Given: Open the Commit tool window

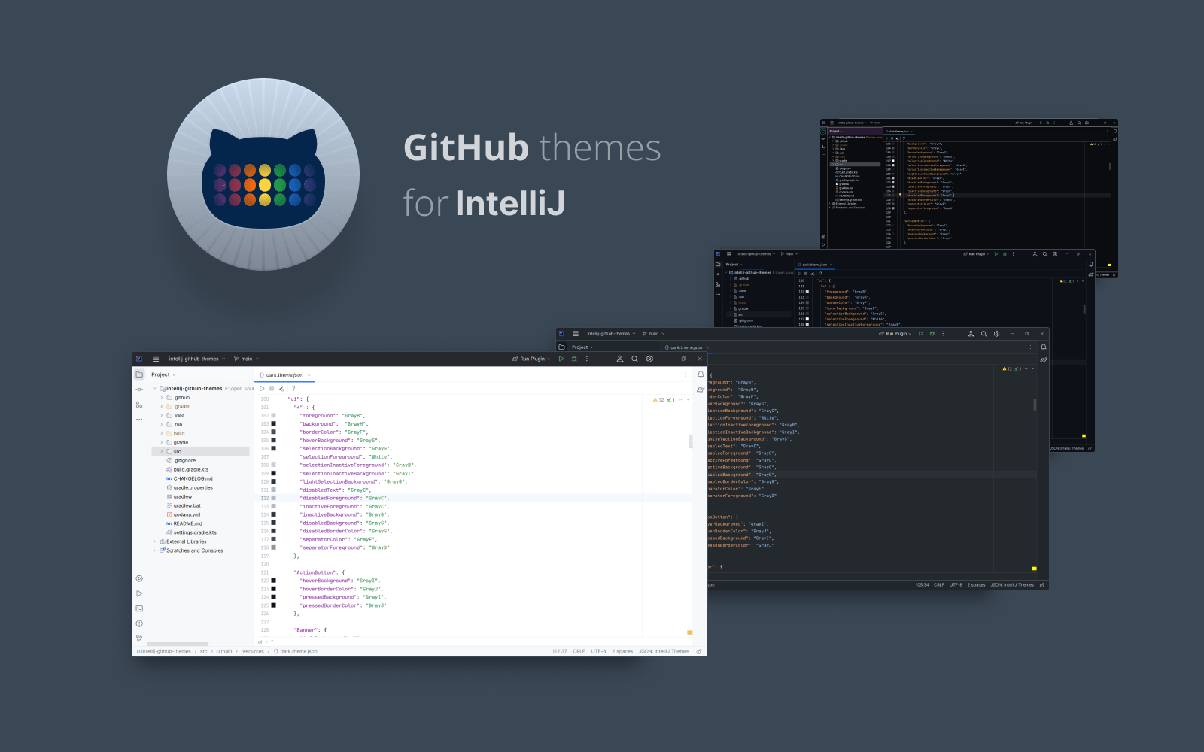Looking at the screenshot, I should (x=139, y=389).
